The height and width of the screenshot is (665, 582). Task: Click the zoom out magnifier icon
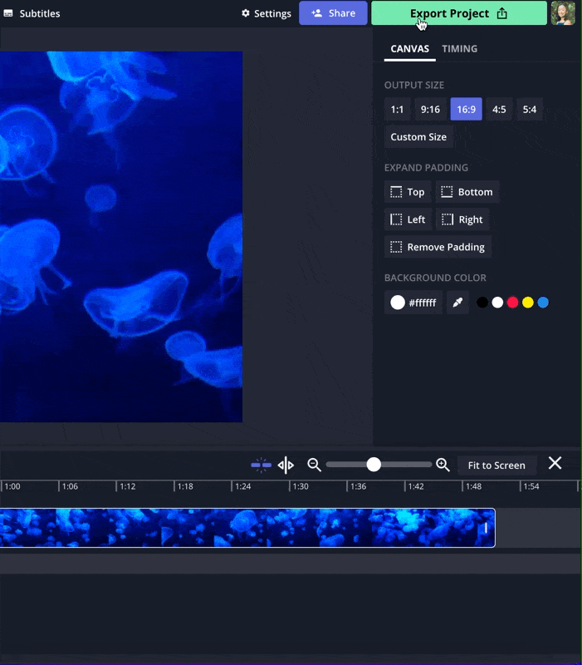pyautogui.click(x=314, y=465)
